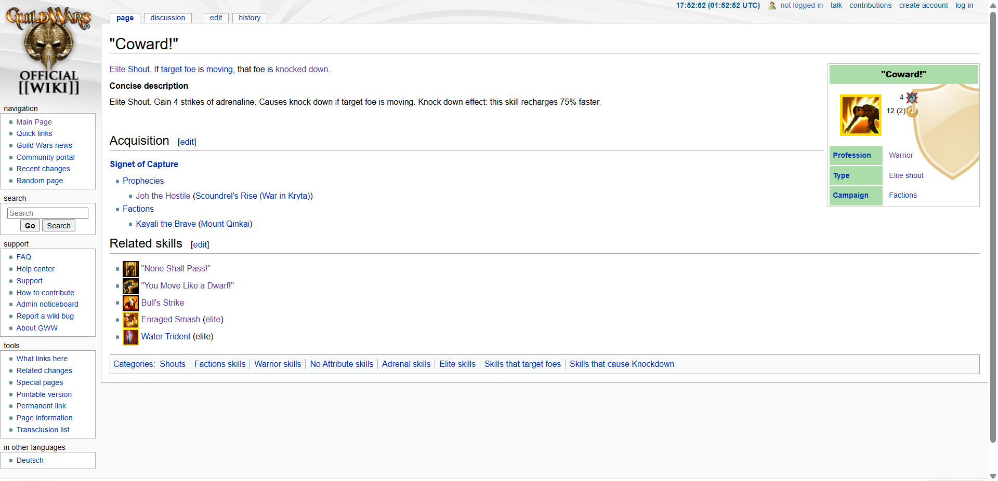This screenshot has height=481, width=998.
Task: Click Report a wiki bug
Action: tap(45, 316)
